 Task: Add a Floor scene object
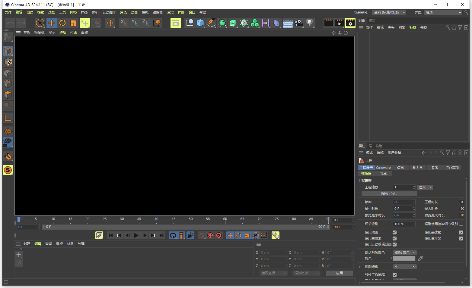pyautogui.click(x=288, y=23)
